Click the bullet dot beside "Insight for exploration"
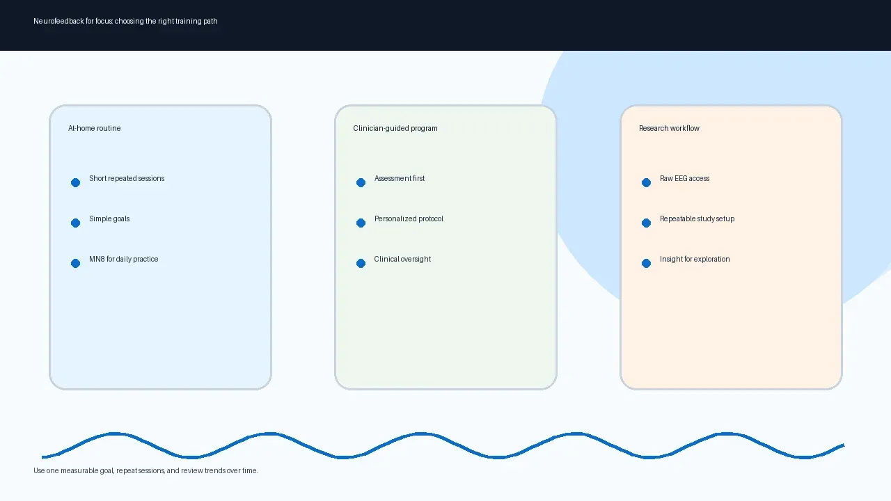This screenshot has height=501, width=891. point(646,263)
